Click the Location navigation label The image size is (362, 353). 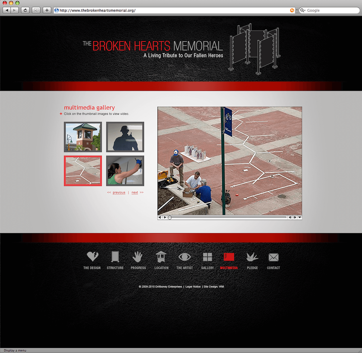tap(161, 268)
